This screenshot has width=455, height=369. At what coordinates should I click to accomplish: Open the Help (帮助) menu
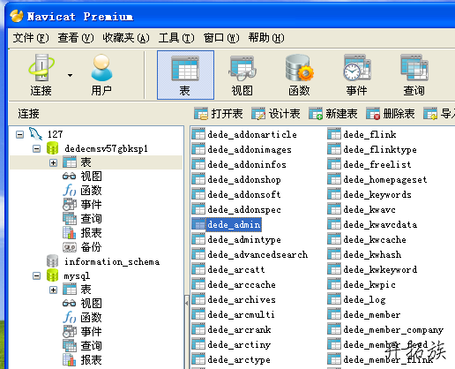tap(266, 38)
